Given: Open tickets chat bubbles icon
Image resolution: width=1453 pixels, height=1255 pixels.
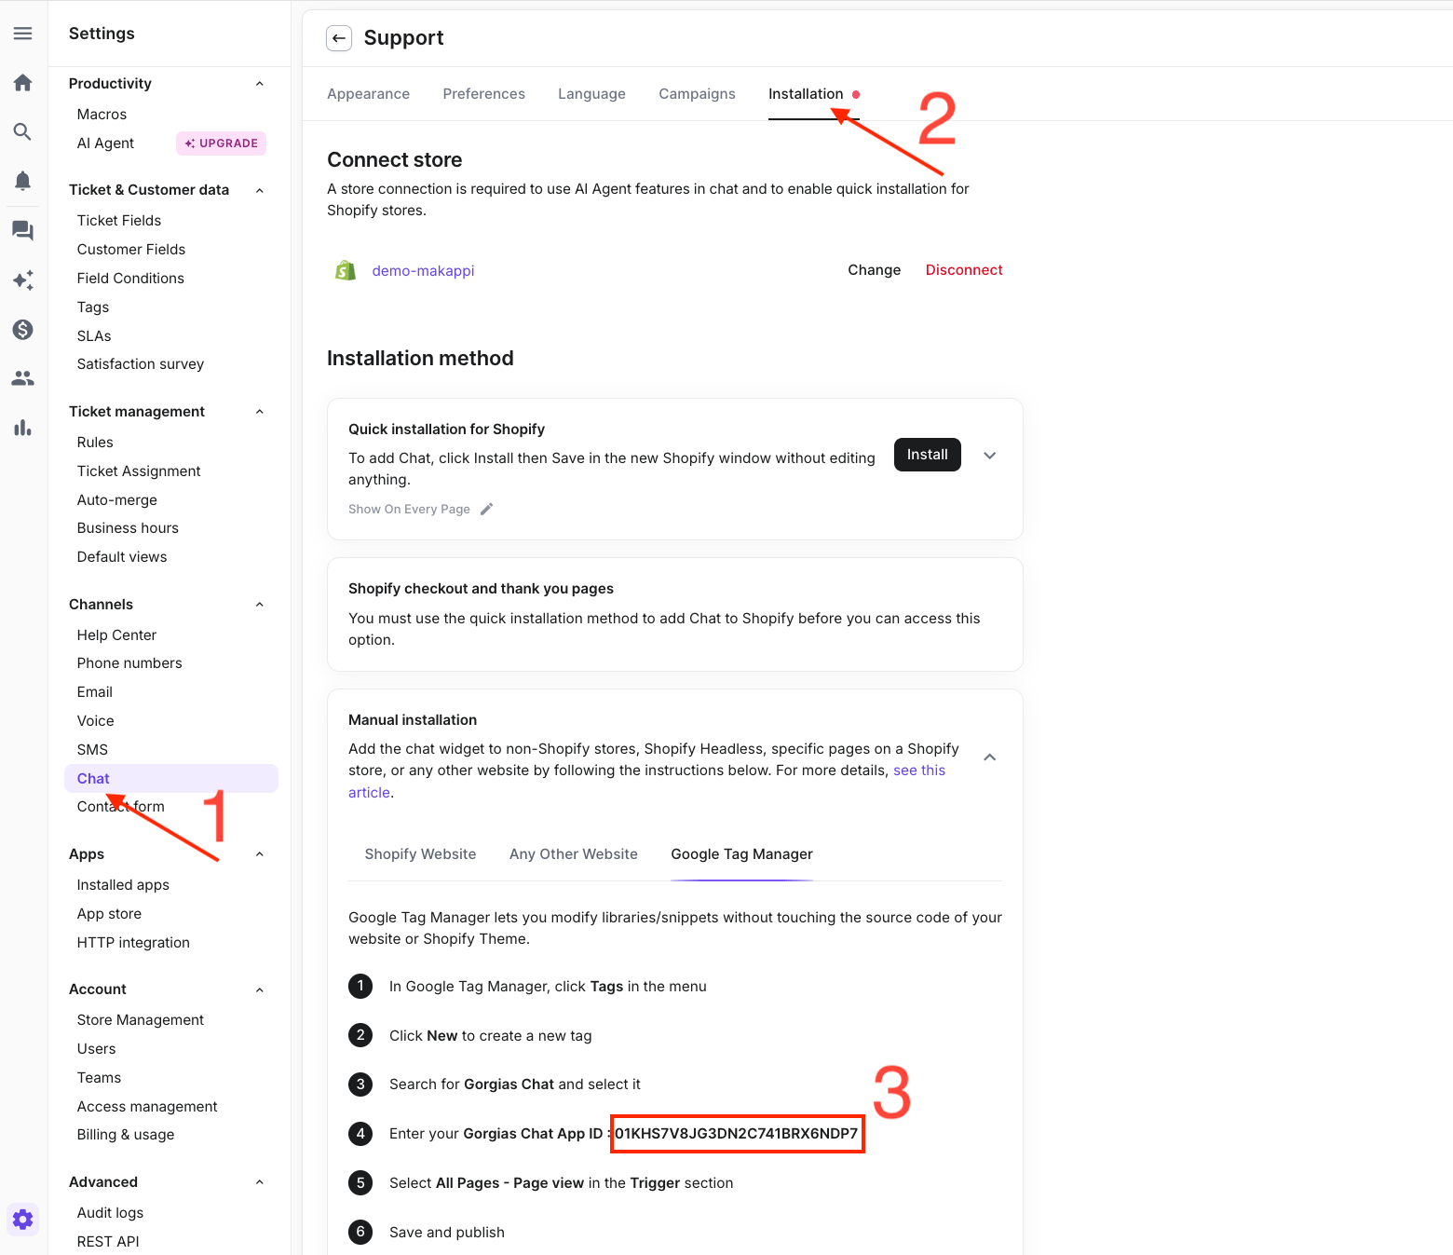Looking at the screenshot, I should (23, 230).
